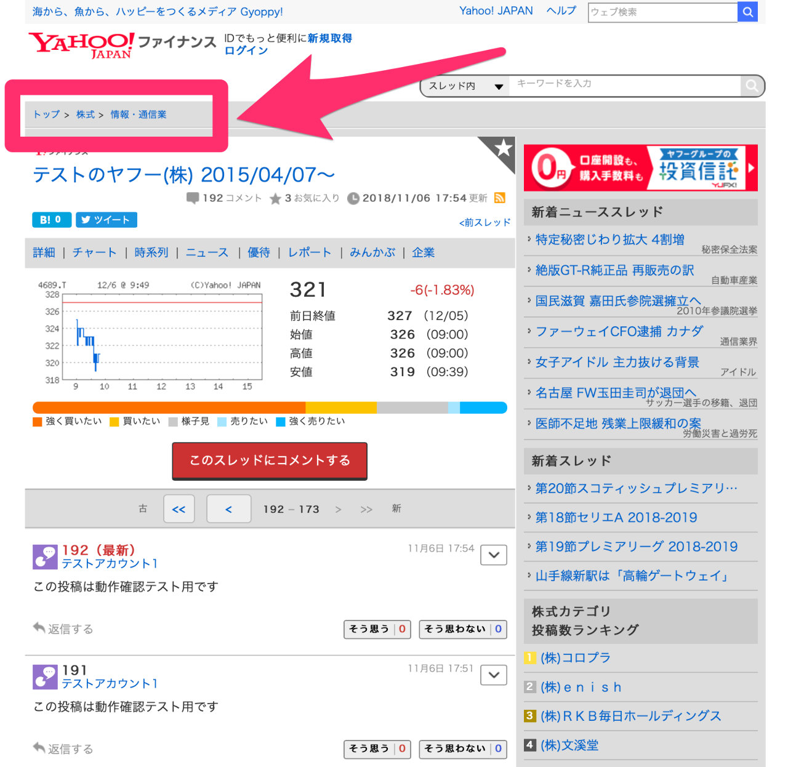Open ranking entry (株)ＲＫＢ毎日ホールディングス
The image size is (788, 767).
[631, 717]
